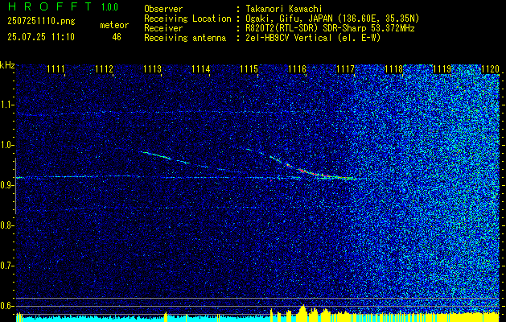Click the 1.1 frequency axis label
This screenshot has width=506, height=322.
(x=6, y=105)
